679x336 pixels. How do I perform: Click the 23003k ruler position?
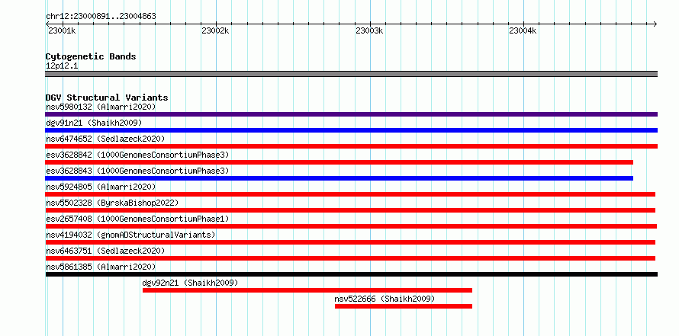click(x=369, y=30)
